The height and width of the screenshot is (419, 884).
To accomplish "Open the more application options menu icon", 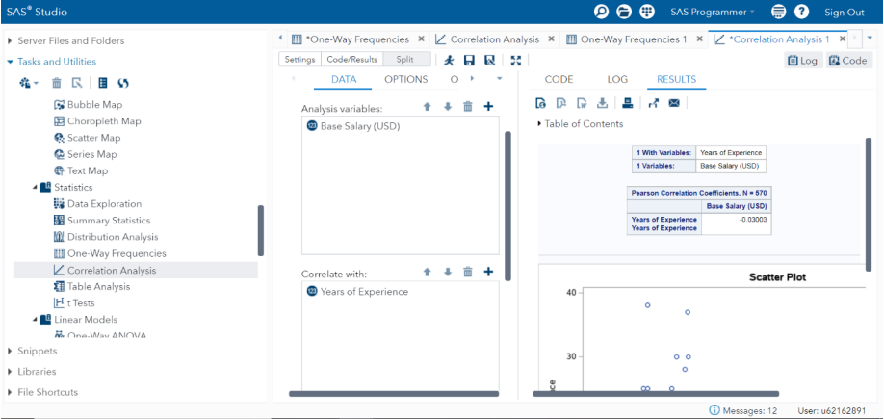I will pos(779,12).
